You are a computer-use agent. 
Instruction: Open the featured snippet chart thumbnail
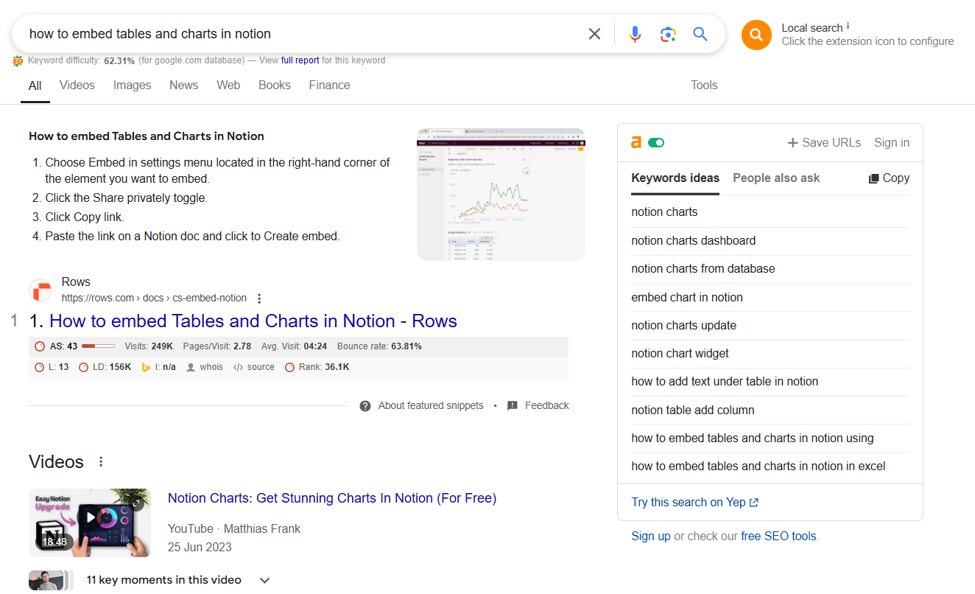(501, 195)
